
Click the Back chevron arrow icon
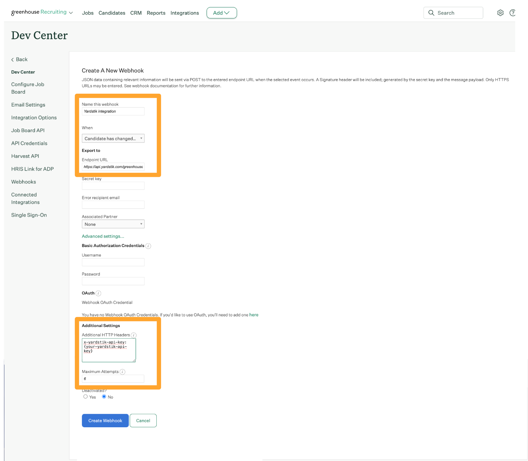click(x=13, y=60)
